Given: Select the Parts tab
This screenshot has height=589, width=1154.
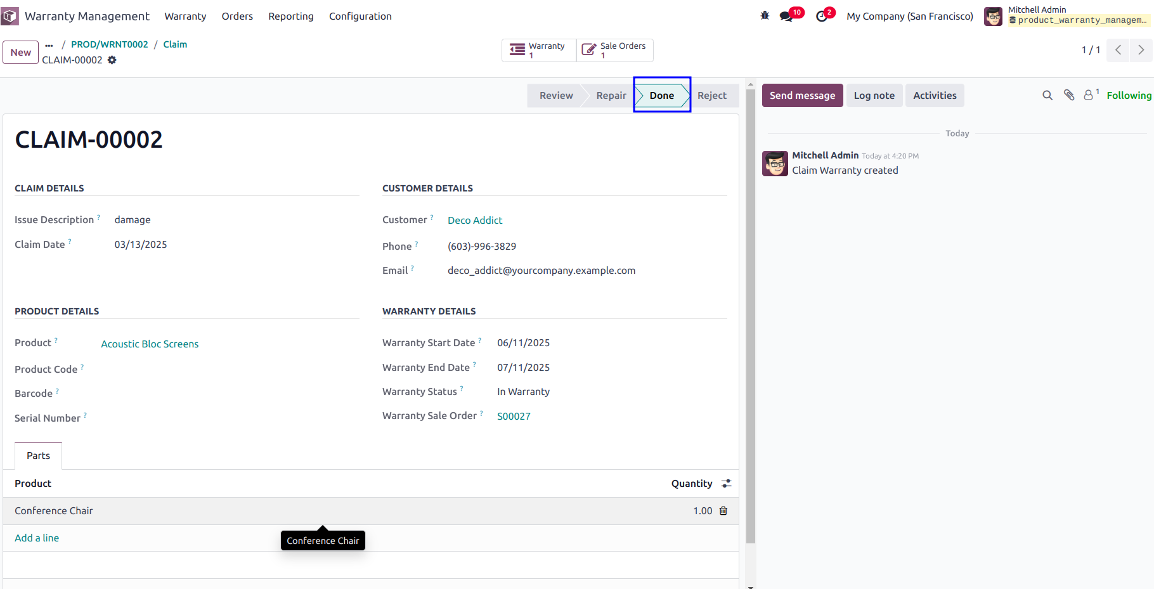Looking at the screenshot, I should click(x=38, y=456).
